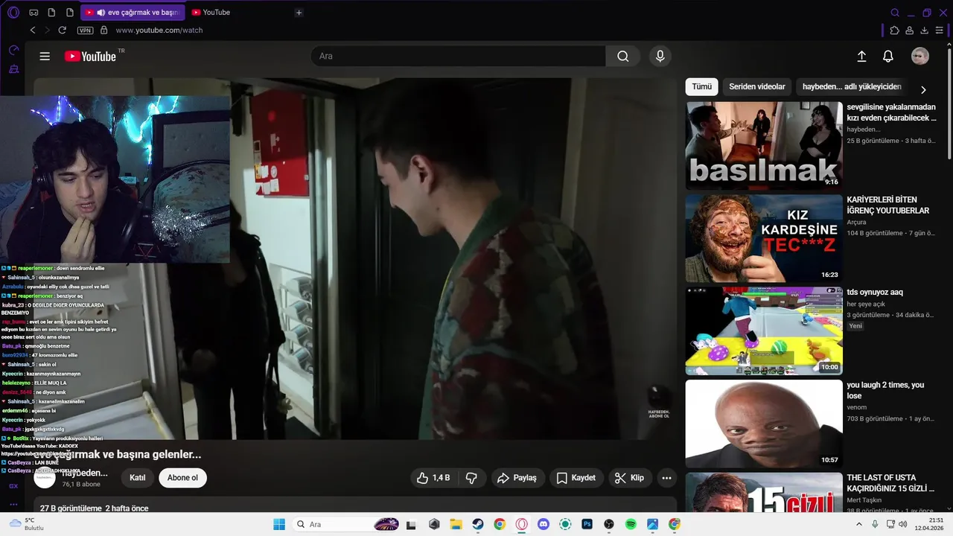953x536 pixels.
Task: Open the 'basılmak' video thumbnail
Action: [764, 146]
